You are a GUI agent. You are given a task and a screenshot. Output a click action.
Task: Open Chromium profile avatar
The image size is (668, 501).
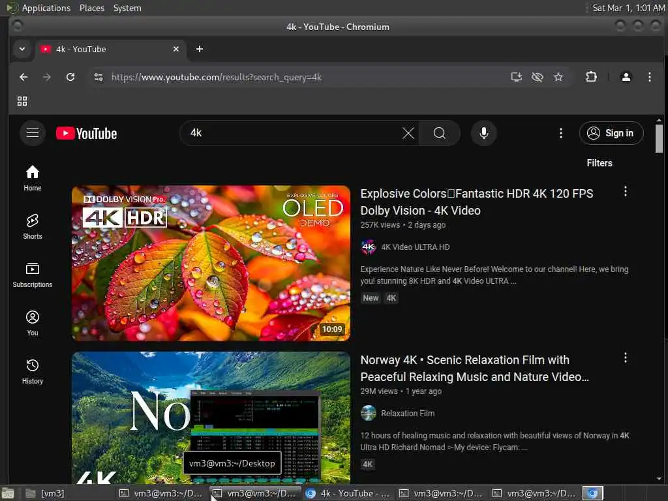click(x=626, y=77)
